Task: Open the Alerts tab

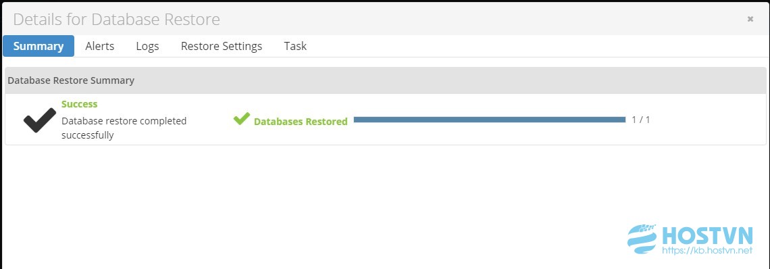Action: [x=100, y=46]
